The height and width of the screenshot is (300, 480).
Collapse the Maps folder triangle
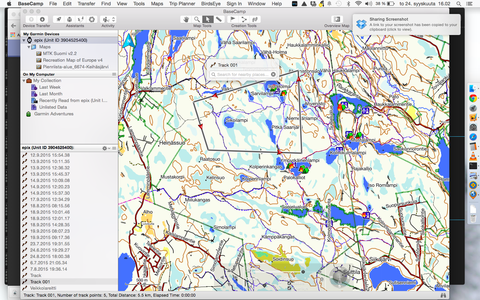(x=29, y=47)
